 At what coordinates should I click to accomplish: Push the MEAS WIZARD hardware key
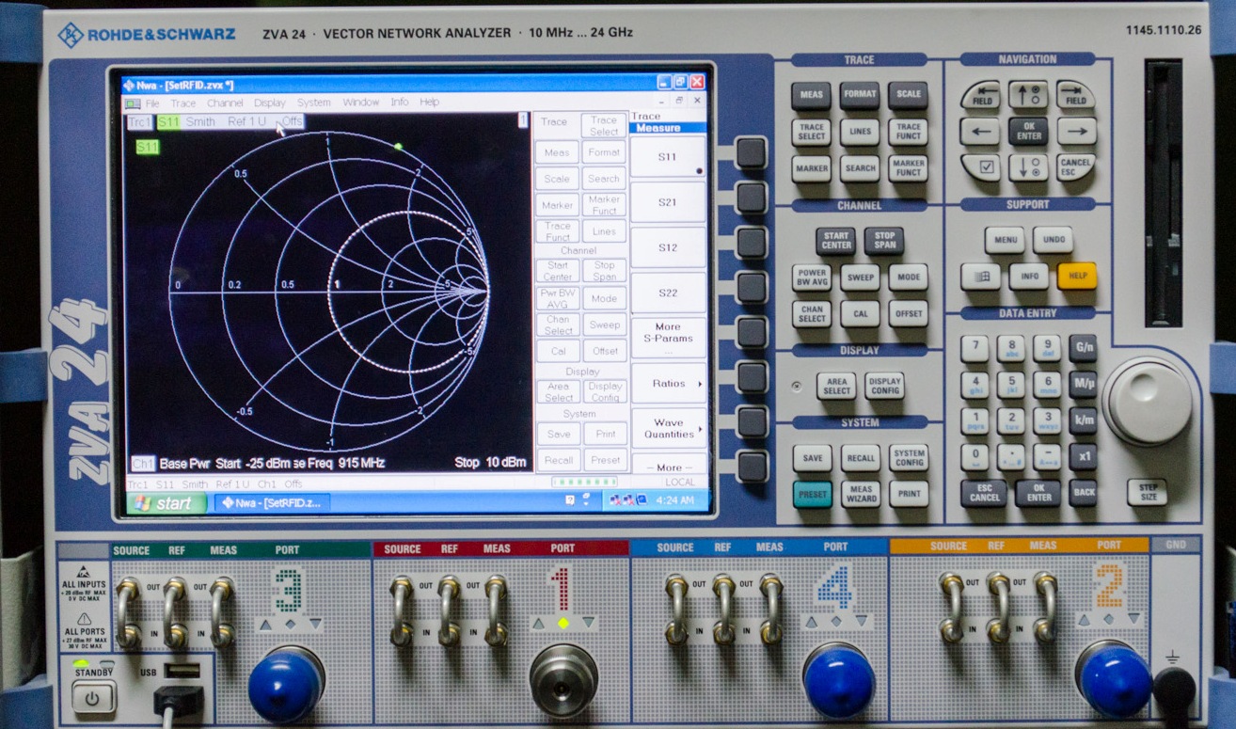[x=861, y=494]
